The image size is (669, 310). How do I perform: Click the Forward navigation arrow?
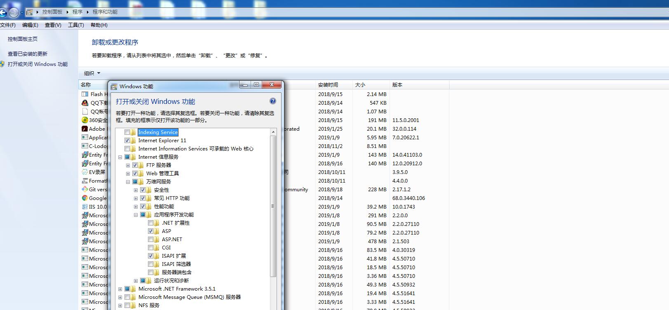pos(14,12)
